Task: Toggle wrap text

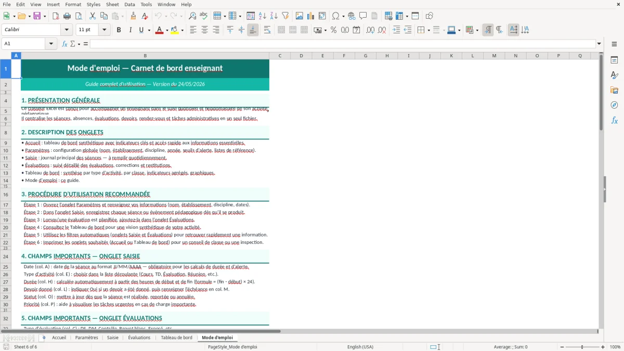Action: 267,30
